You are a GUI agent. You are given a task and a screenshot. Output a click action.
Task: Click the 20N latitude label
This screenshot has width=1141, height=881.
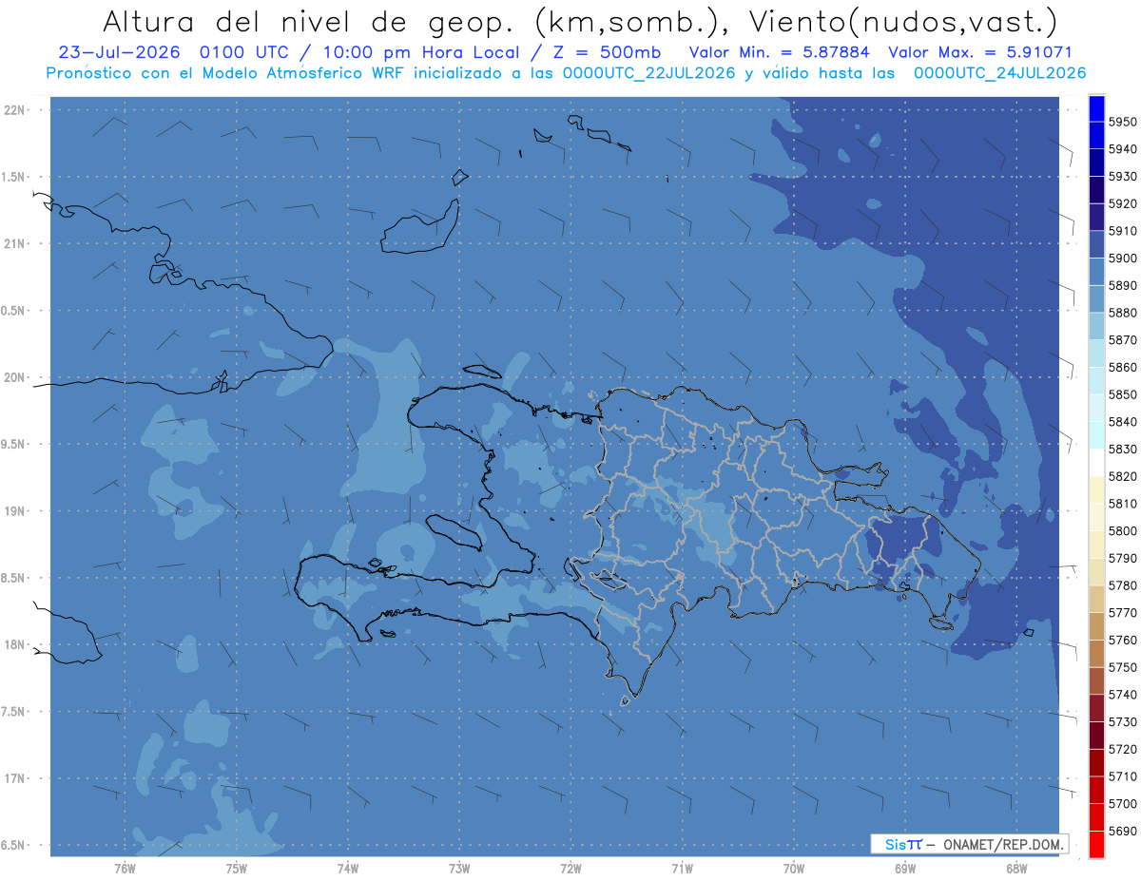(13, 377)
